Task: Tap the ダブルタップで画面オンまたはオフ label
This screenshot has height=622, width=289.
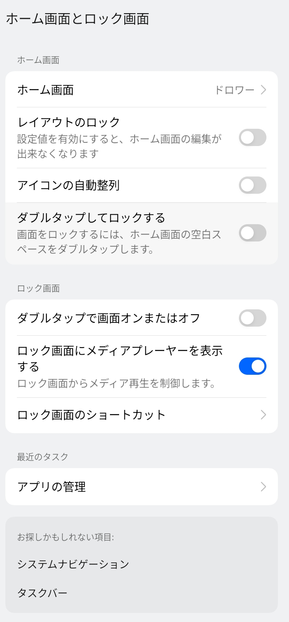Action: tap(109, 318)
